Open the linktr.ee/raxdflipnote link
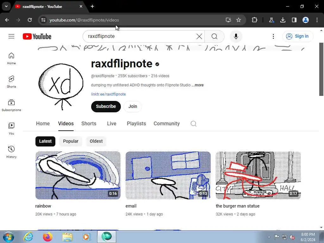Viewport: 324px width, 243px height. 108,94
